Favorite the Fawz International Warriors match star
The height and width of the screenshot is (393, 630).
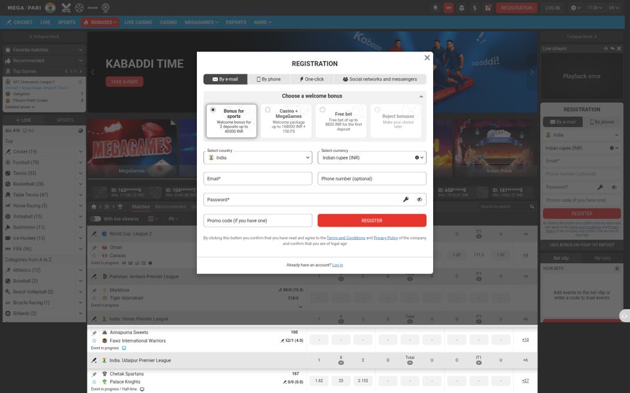(94, 341)
